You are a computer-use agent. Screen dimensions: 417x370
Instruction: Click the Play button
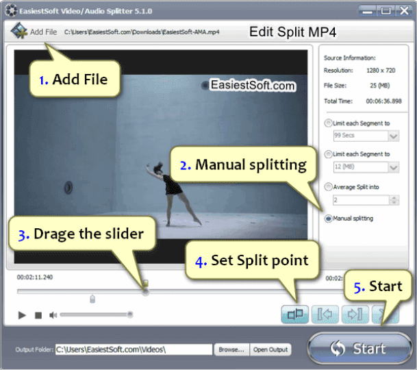(x=22, y=315)
